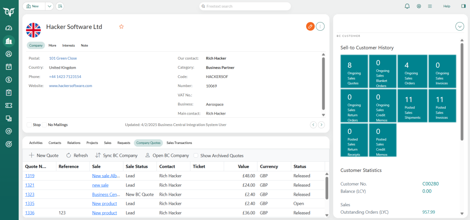Enable Show Archived Quotes checkbox
Viewport: 470px width, 220px height.
(x=196, y=156)
